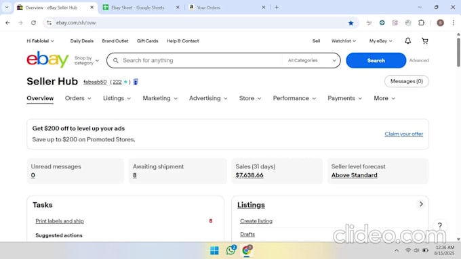Open Chrome three-dot menu
The width and height of the screenshot is (461, 259).
pos(454,22)
